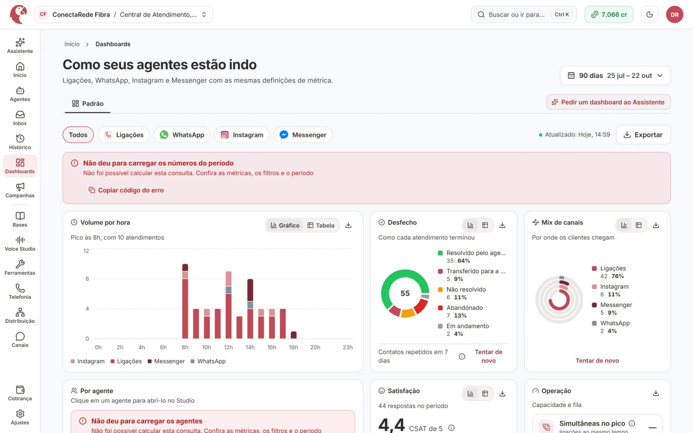The height and width of the screenshot is (433, 693).
Task: Open Bases in the sidebar
Action: point(20,220)
